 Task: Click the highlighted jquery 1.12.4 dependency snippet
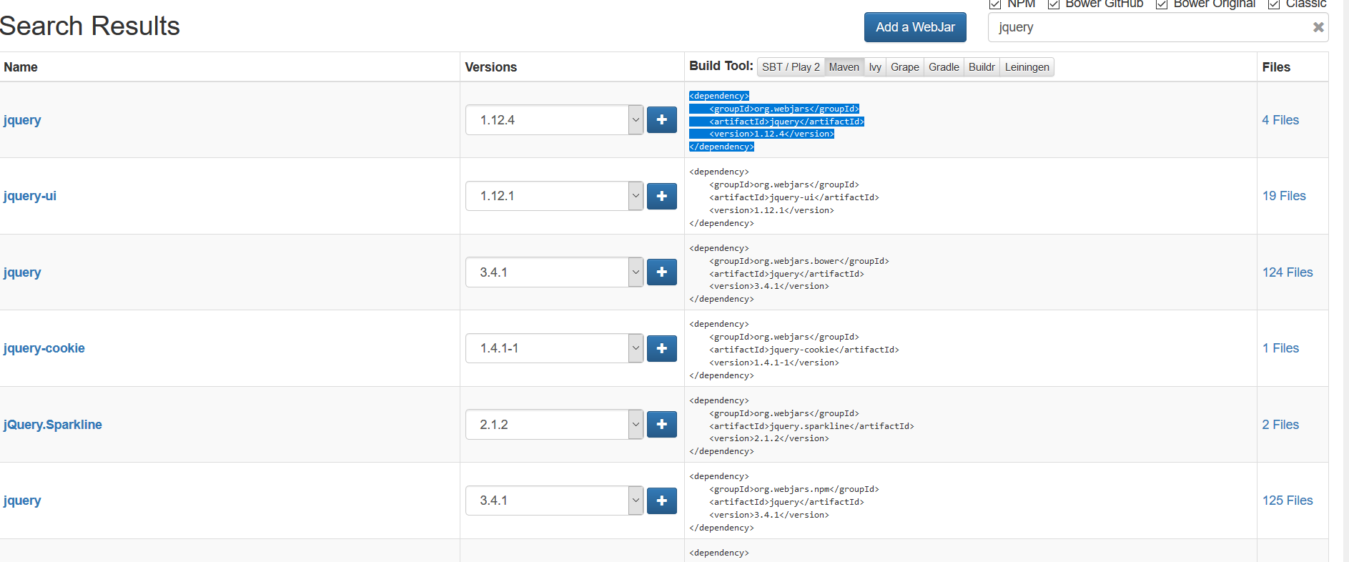[x=776, y=121]
